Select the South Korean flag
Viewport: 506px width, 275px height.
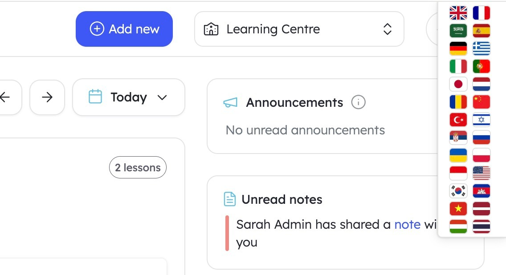(458, 191)
